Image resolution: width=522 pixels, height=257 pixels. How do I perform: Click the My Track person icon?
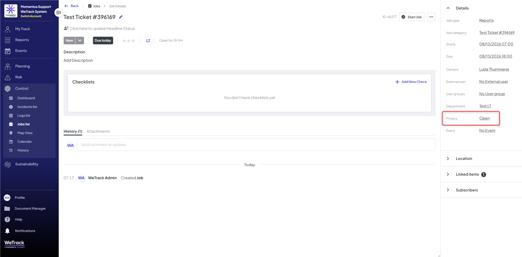pyautogui.click(x=8, y=29)
